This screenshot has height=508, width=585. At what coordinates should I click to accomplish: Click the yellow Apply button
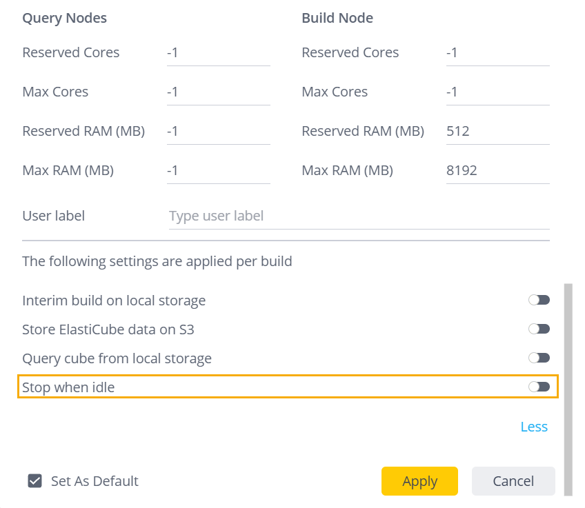click(x=419, y=481)
